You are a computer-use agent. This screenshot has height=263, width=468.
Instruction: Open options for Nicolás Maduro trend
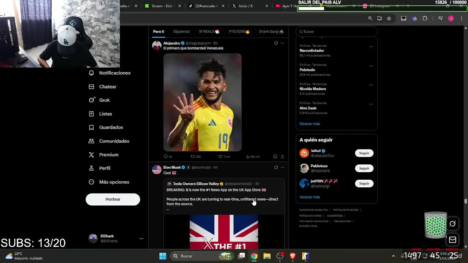371,85
